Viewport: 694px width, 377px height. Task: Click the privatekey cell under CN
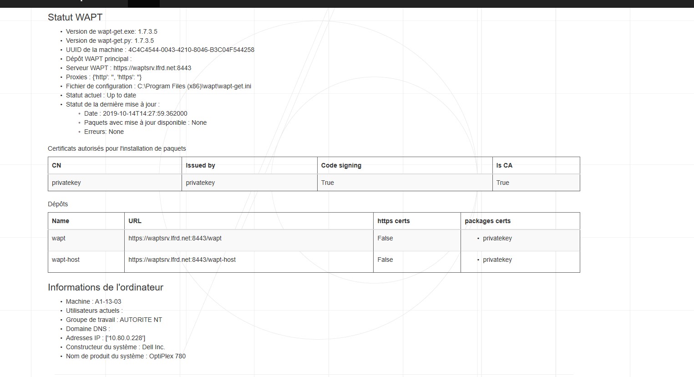[66, 183]
